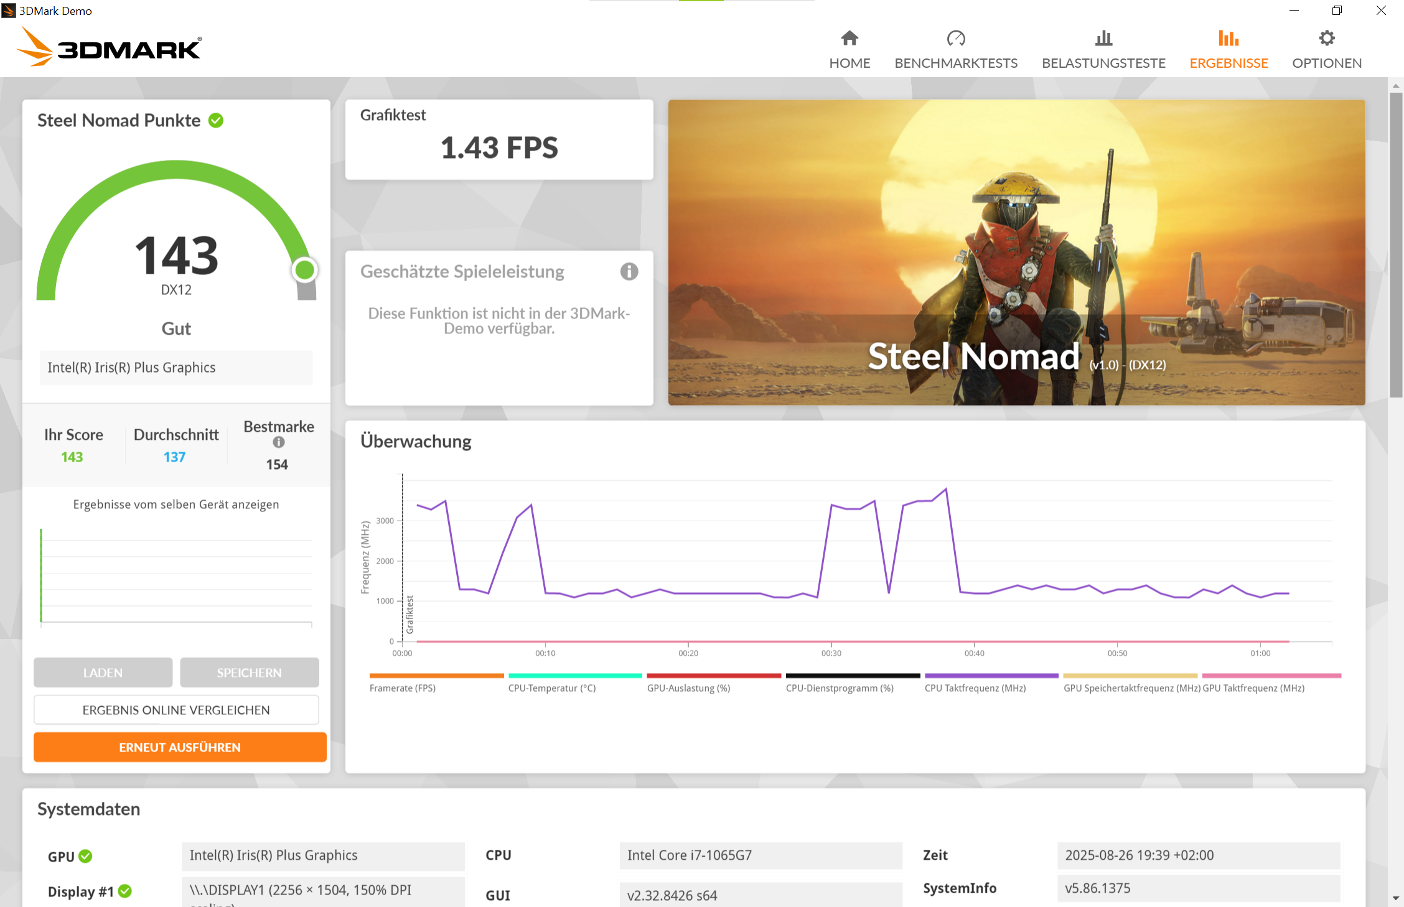Toggle CPU-Temperatur legend series
This screenshot has height=907, width=1404.
[552, 688]
